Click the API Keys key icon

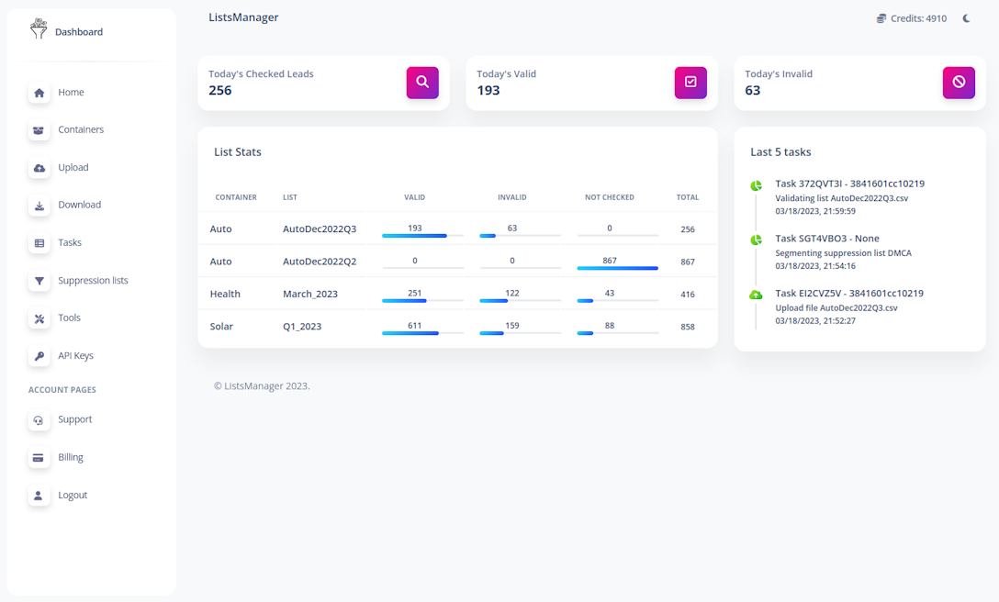click(x=39, y=356)
